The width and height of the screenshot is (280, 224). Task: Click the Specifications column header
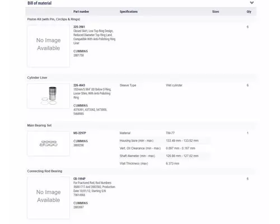[x=129, y=12]
